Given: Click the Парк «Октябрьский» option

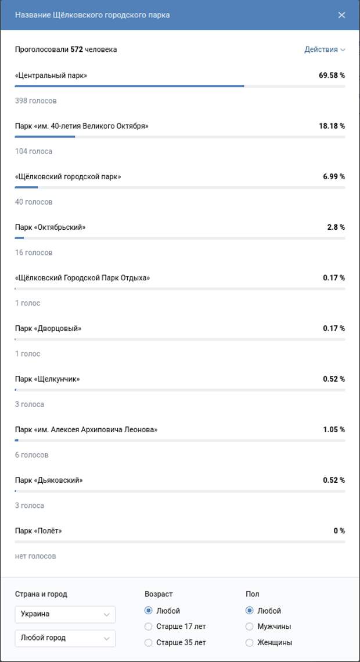Looking at the screenshot, I should pyautogui.click(x=50, y=227).
